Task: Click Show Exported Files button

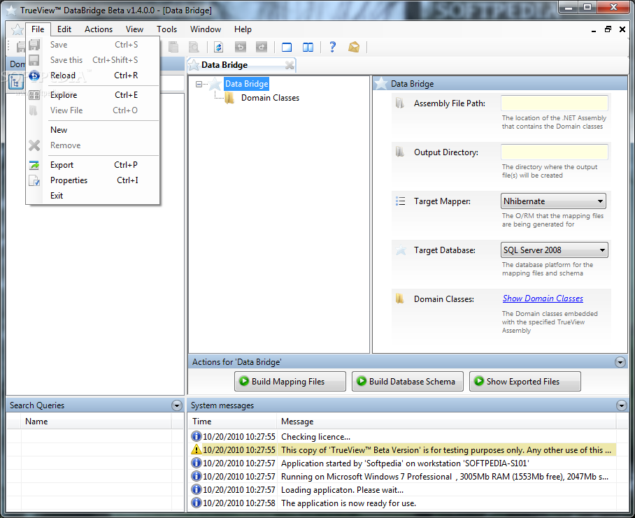Action: (x=525, y=381)
